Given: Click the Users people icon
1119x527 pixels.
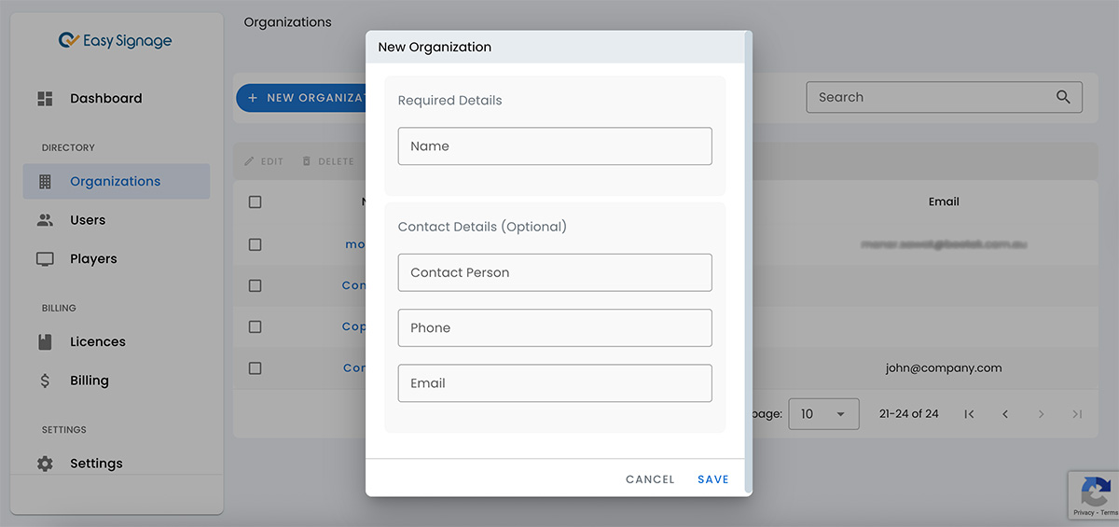Looking at the screenshot, I should (45, 220).
